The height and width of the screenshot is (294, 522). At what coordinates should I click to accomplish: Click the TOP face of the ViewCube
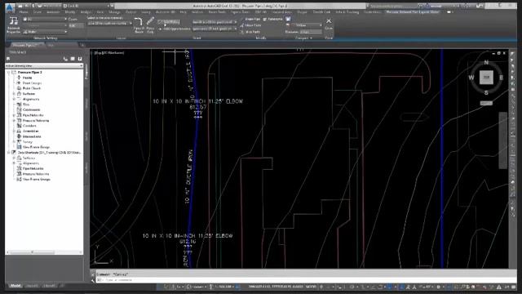[x=486, y=78]
